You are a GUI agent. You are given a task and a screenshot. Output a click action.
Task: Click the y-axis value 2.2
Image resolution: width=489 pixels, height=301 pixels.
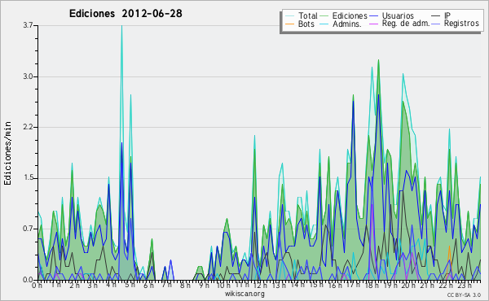pos(28,127)
